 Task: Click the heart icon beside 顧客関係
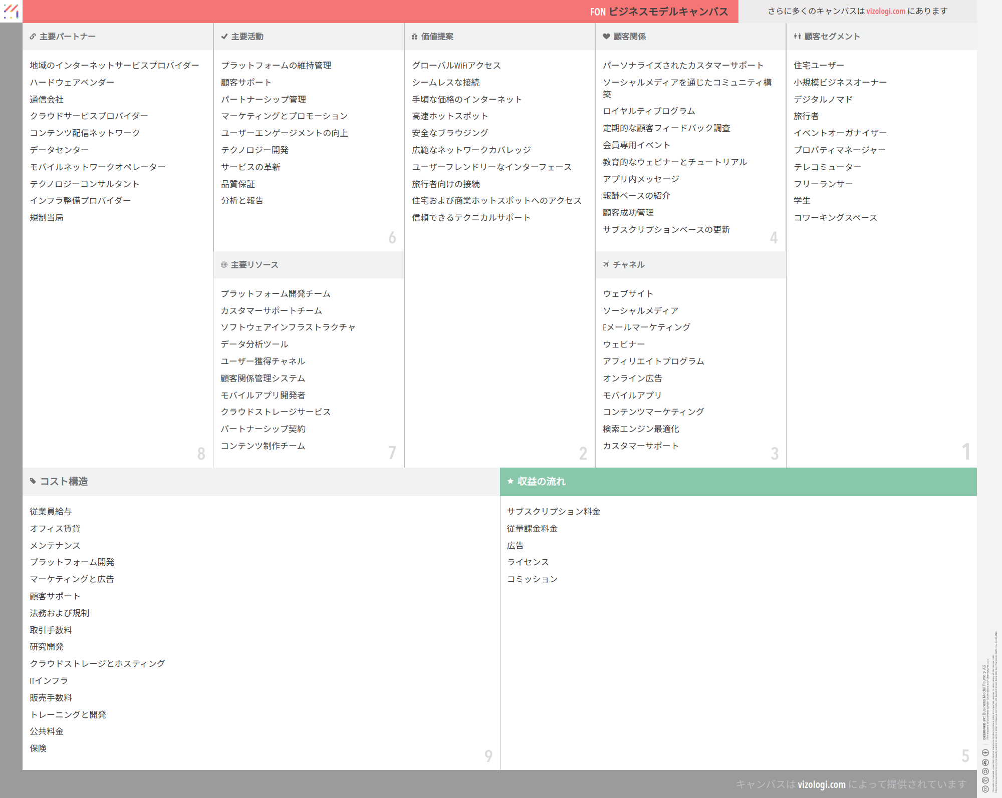(606, 37)
